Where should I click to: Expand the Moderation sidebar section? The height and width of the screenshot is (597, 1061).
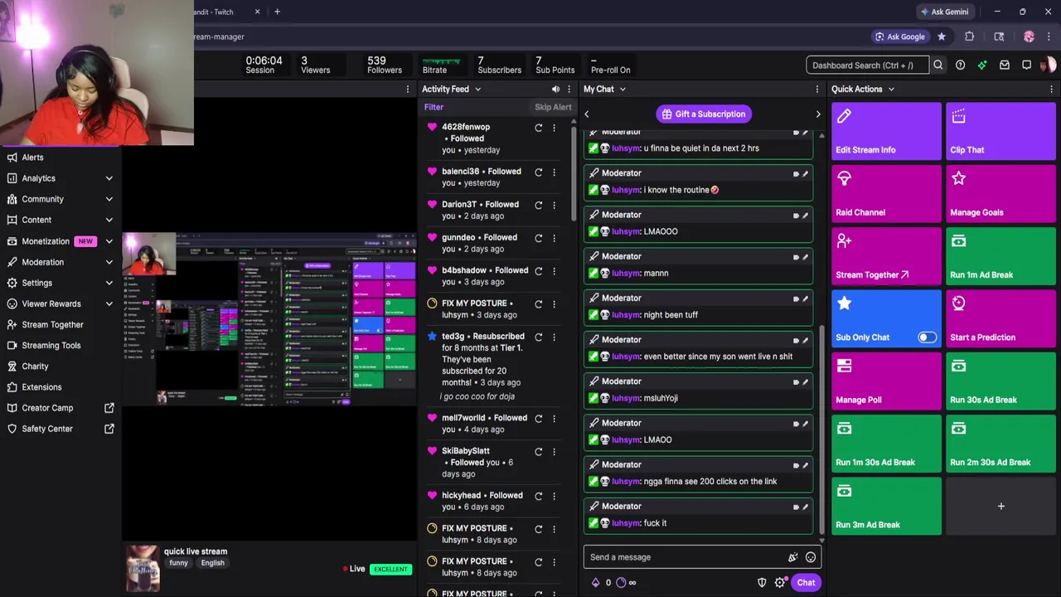click(109, 262)
